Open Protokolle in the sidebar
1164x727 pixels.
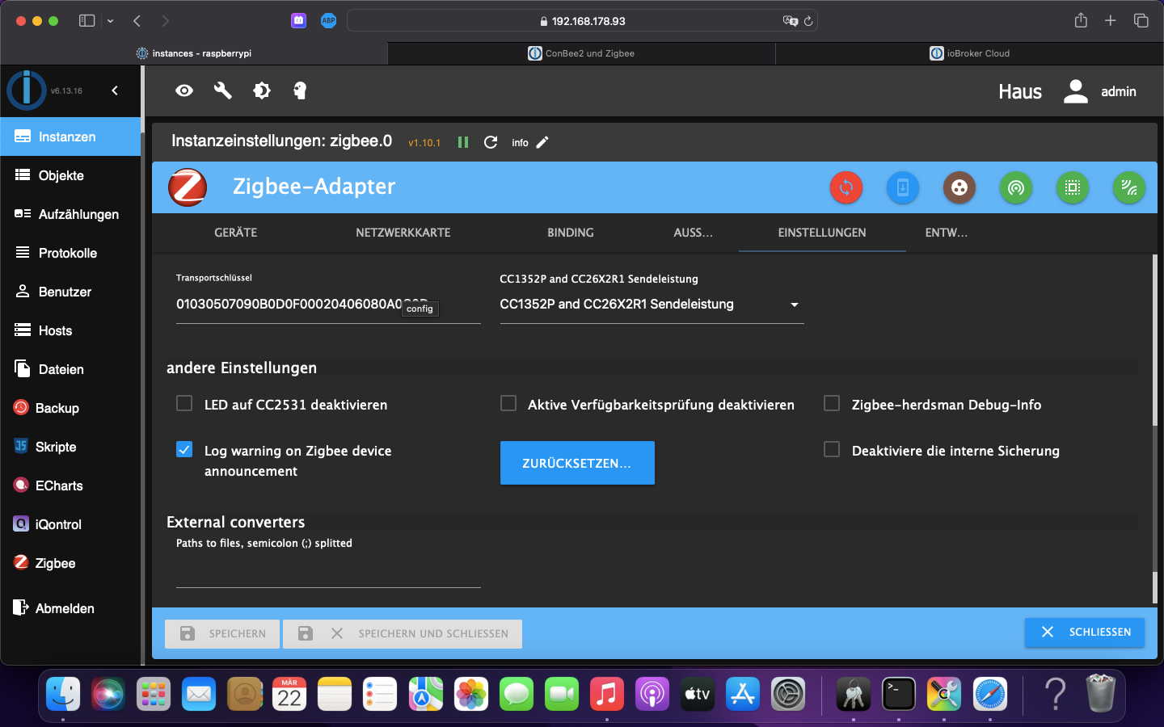pyautogui.click(x=70, y=253)
